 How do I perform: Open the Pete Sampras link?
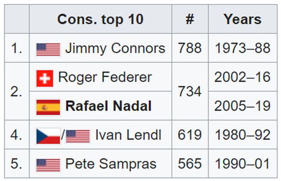(111, 164)
